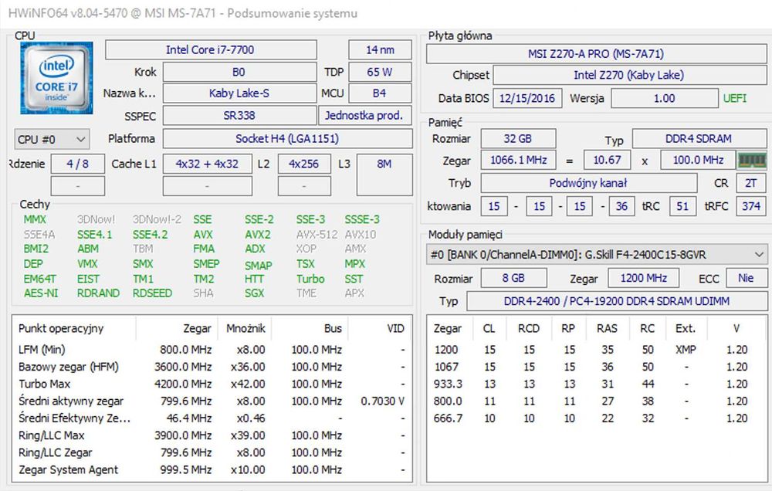Click the 100.0 MHz memory base clock

[698, 160]
